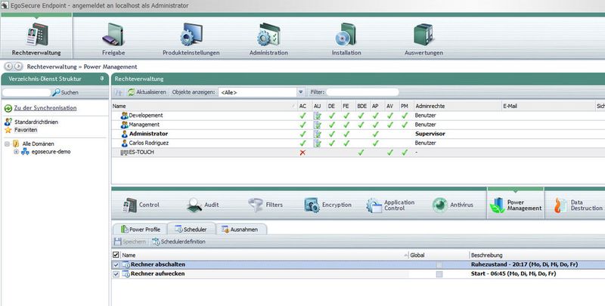Screen dimensions: 605x306
Task: Click the BDE column header
Action: pyautogui.click(x=362, y=106)
